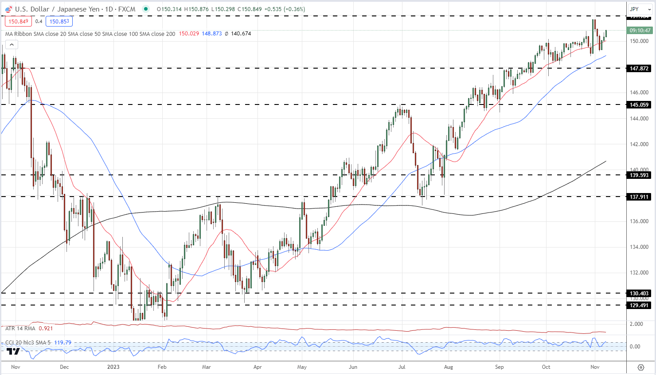Click the low price L150.298 value
Image resolution: width=656 pixels, height=375 pixels.
(223, 9)
